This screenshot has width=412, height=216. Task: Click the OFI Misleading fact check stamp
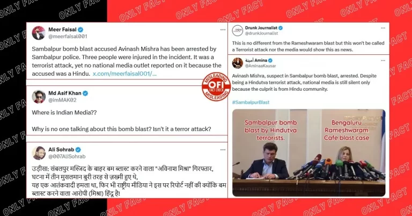tap(216, 87)
